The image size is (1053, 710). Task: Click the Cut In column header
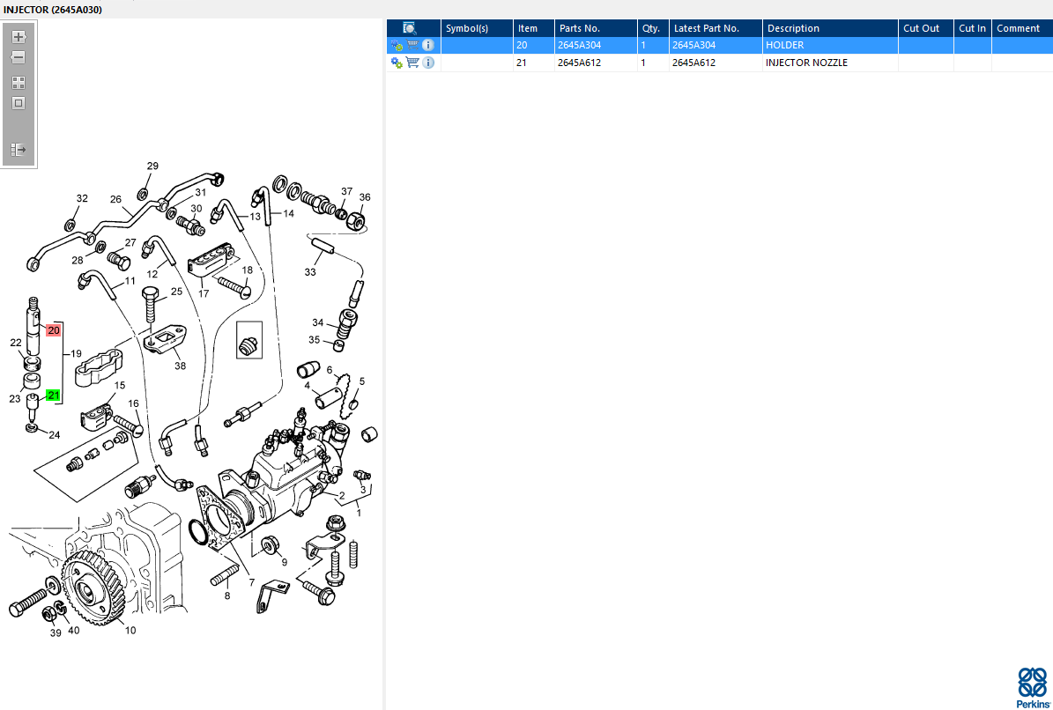[973, 28]
